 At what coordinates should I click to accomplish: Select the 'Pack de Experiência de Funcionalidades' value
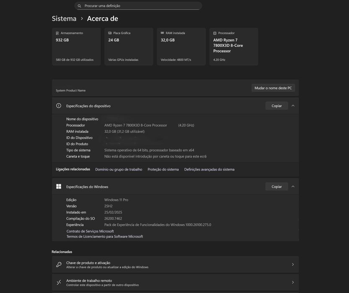(x=158, y=225)
